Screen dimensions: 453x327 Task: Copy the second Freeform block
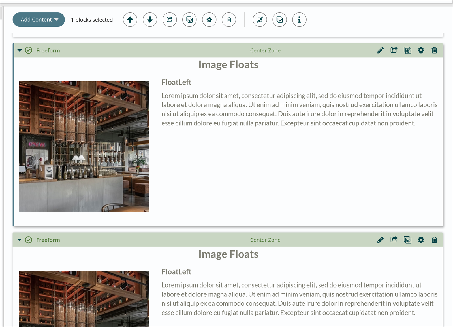(407, 240)
